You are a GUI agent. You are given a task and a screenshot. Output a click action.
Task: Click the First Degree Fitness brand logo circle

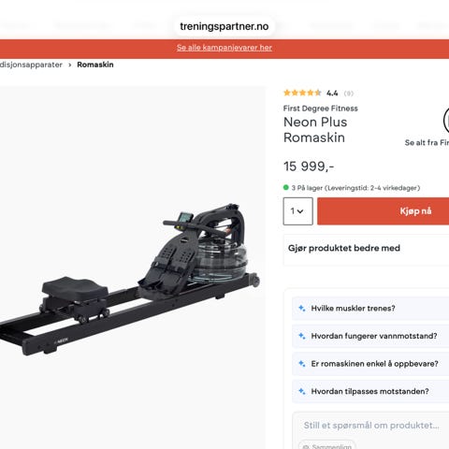[x=446, y=121]
